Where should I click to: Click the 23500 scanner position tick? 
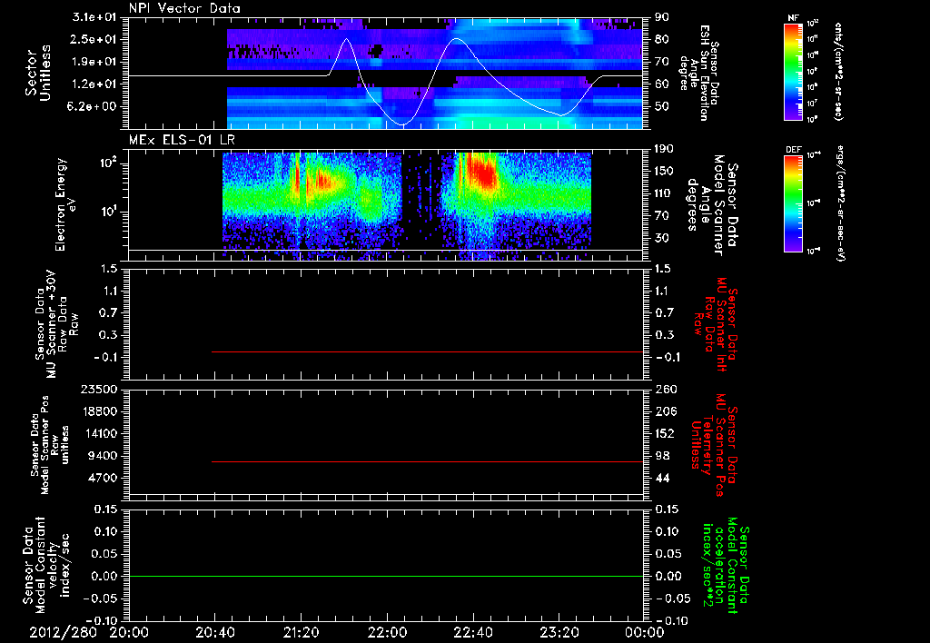98,390
